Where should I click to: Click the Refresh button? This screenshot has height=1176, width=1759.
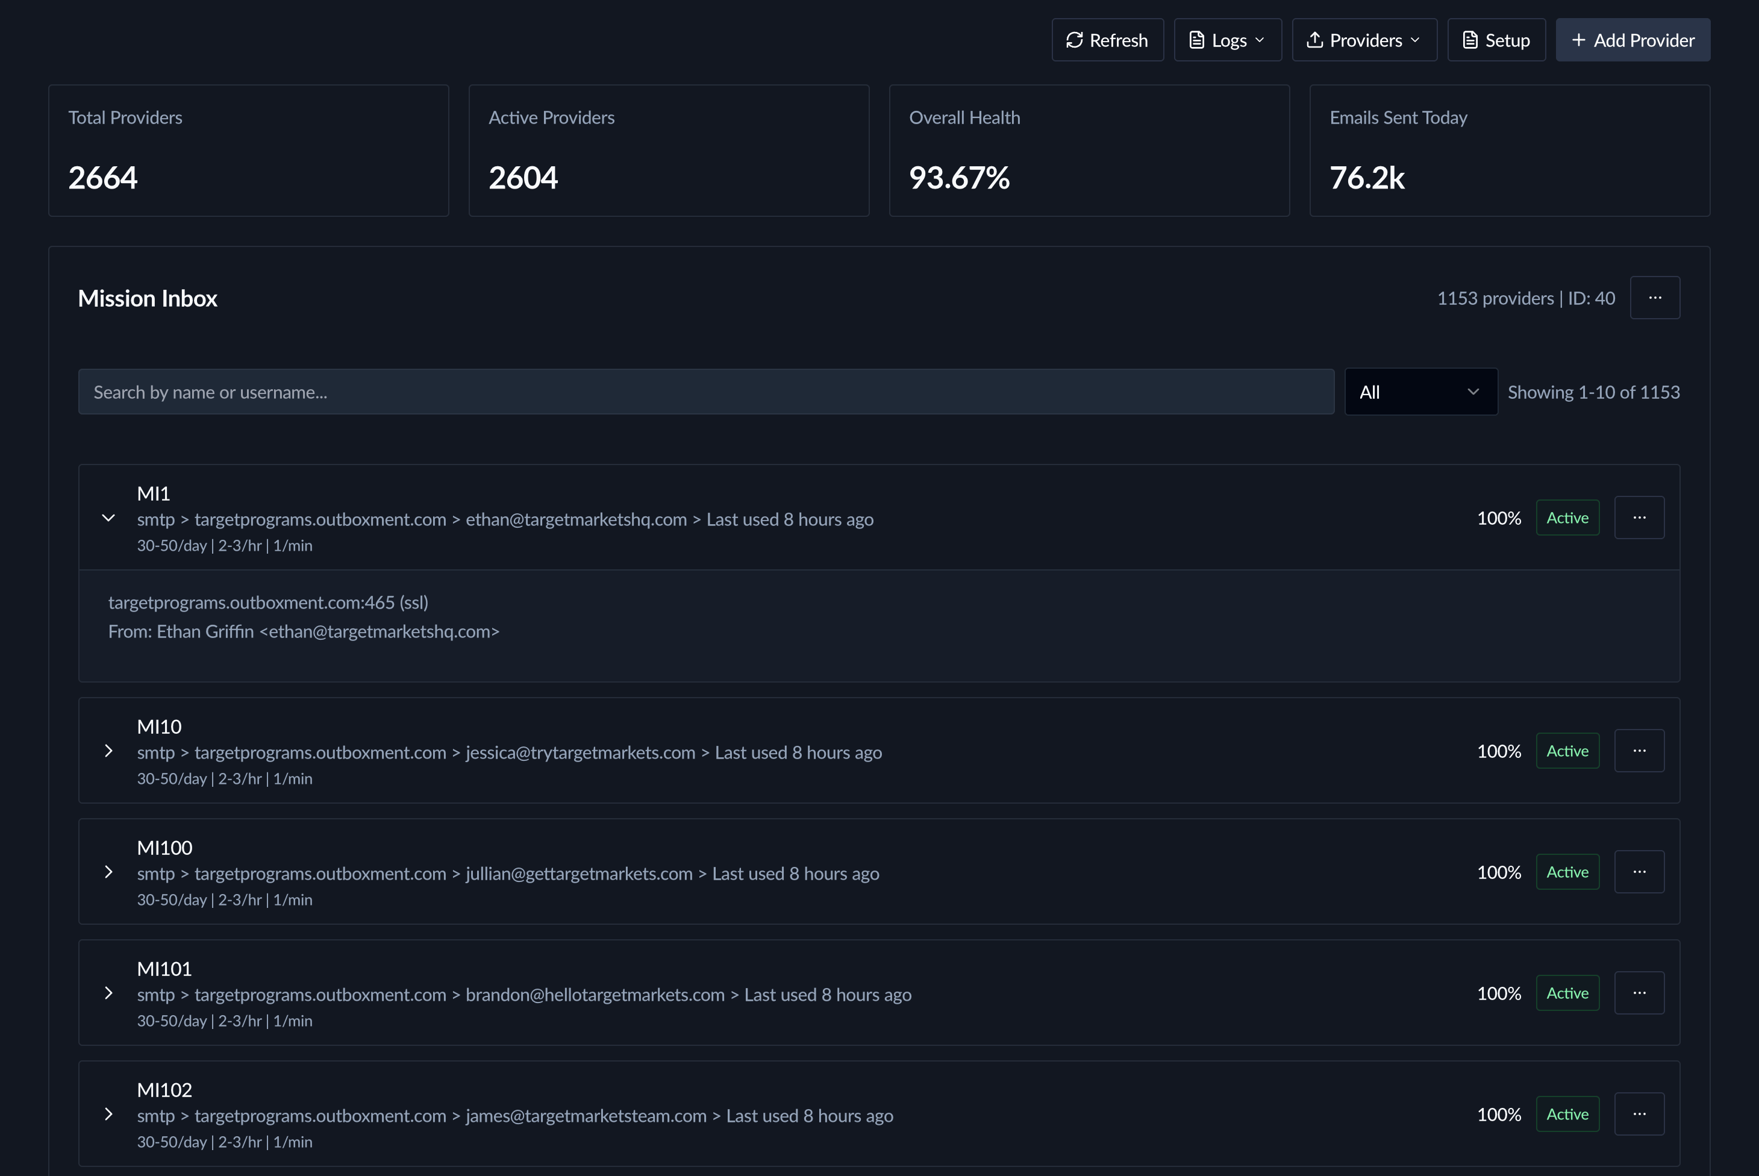pyautogui.click(x=1107, y=40)
